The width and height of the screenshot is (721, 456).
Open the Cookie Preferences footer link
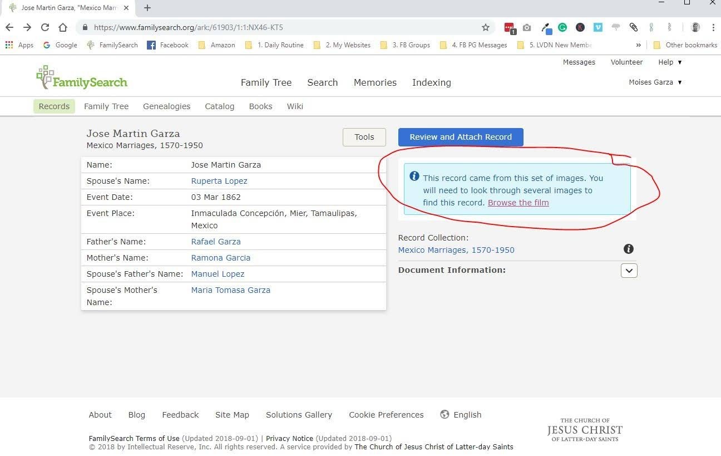pyautogui.click(x=386, y=415)
